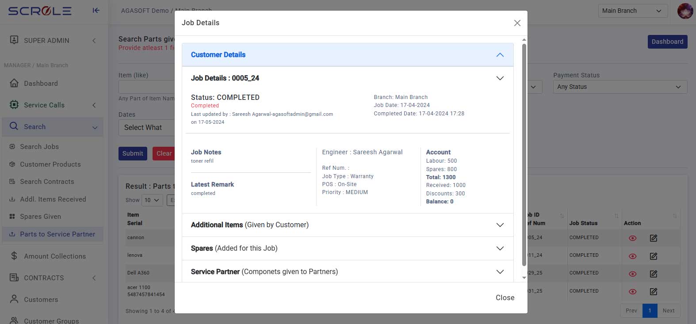Click the Customers person icon
696x324 pixels.
coord(14,299)
